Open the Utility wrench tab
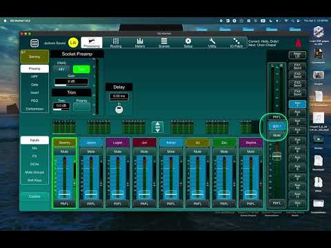 (212, 43)
